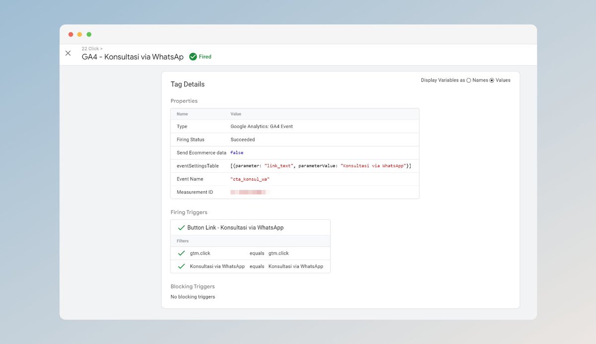
Task: Click the false value
Action: 237,152
